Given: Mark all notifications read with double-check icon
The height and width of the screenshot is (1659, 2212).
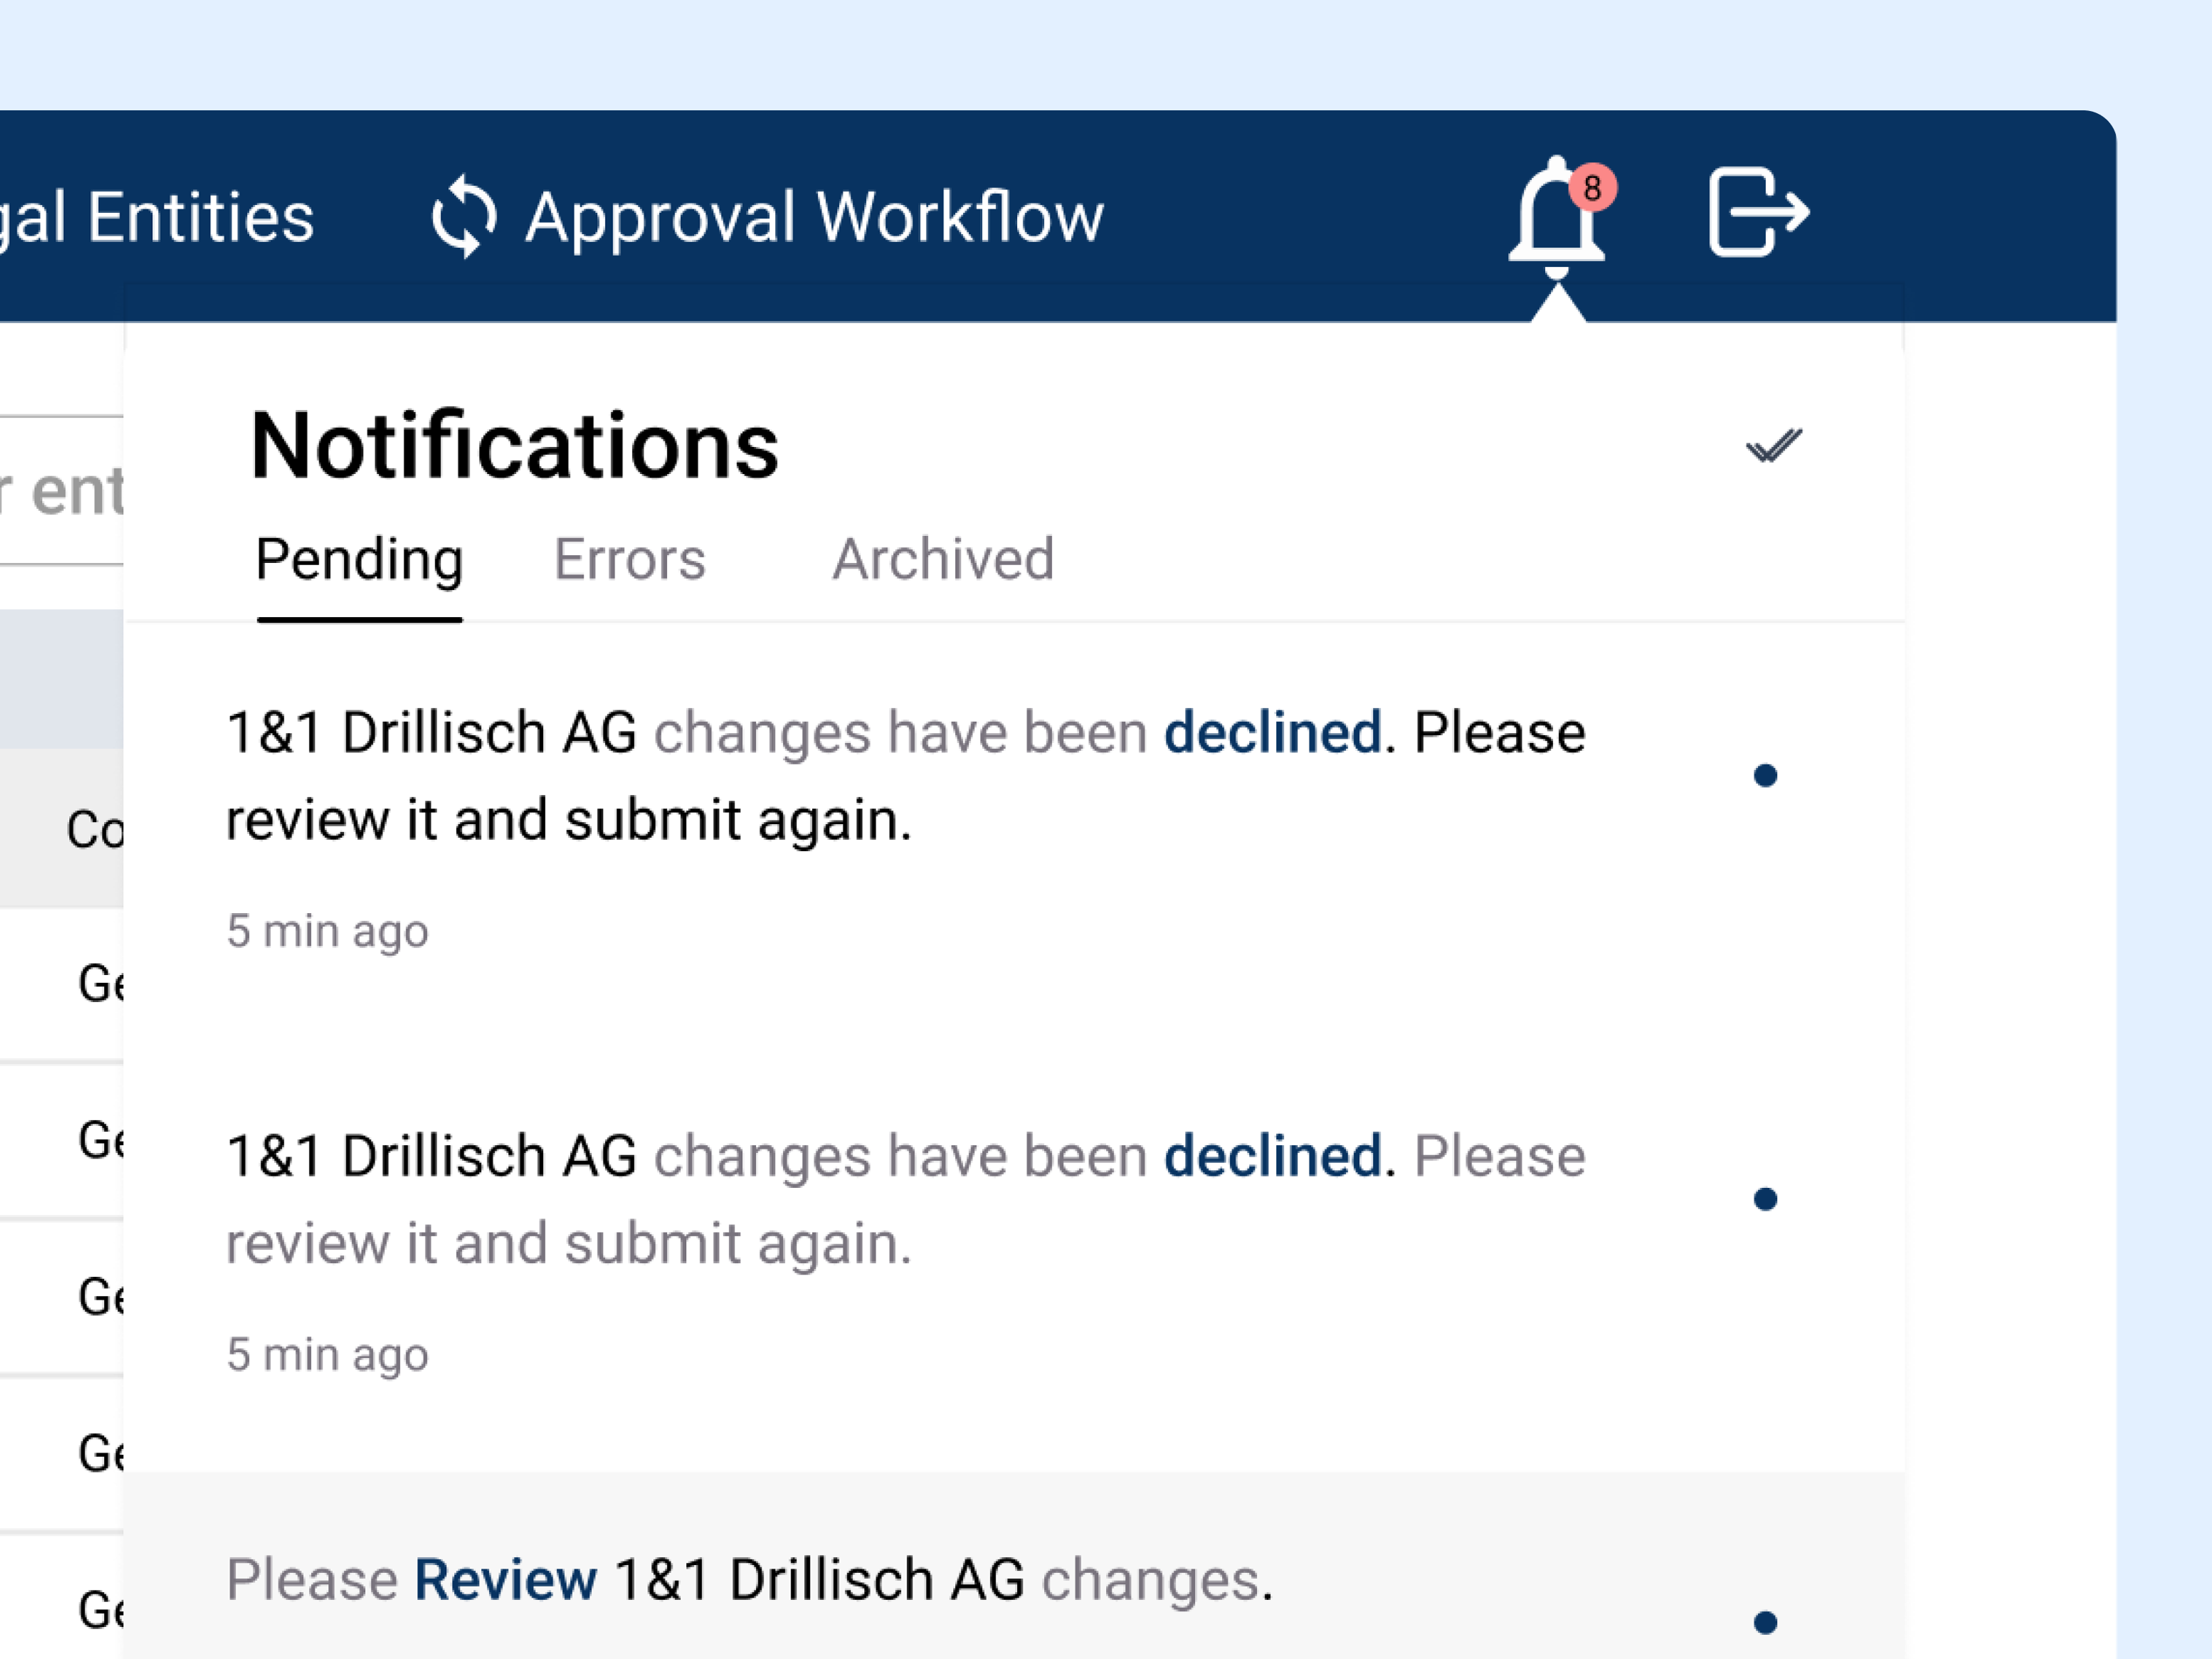Looking at the screenshot, I should point(1774,446).
